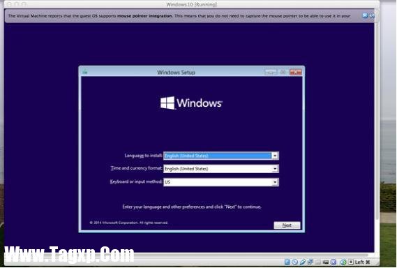Click the USB devices pen icon
Image resolution: width=397 pixels, height=268 pixels.
(x=303, y=262)
